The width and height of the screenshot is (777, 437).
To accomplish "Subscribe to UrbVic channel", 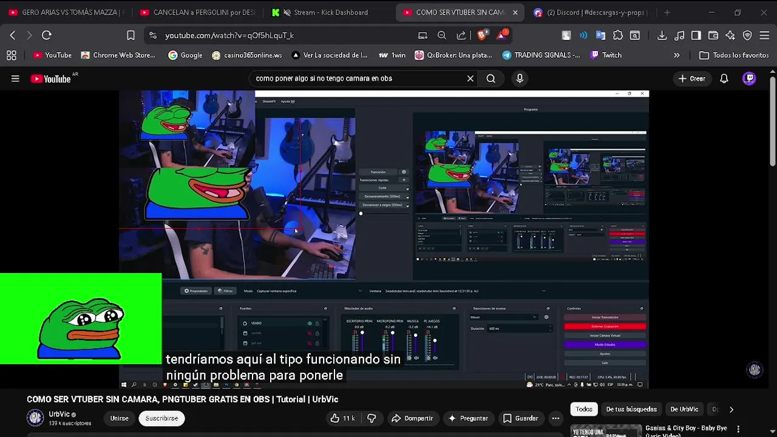I will 161,418.
